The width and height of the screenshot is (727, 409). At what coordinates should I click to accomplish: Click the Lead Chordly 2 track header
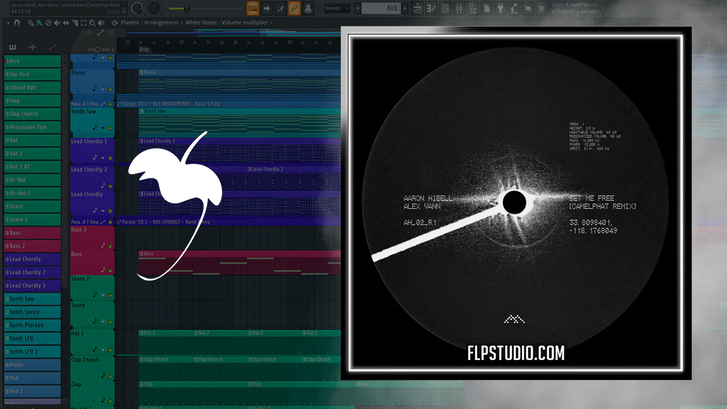click(x=93, y=178)
